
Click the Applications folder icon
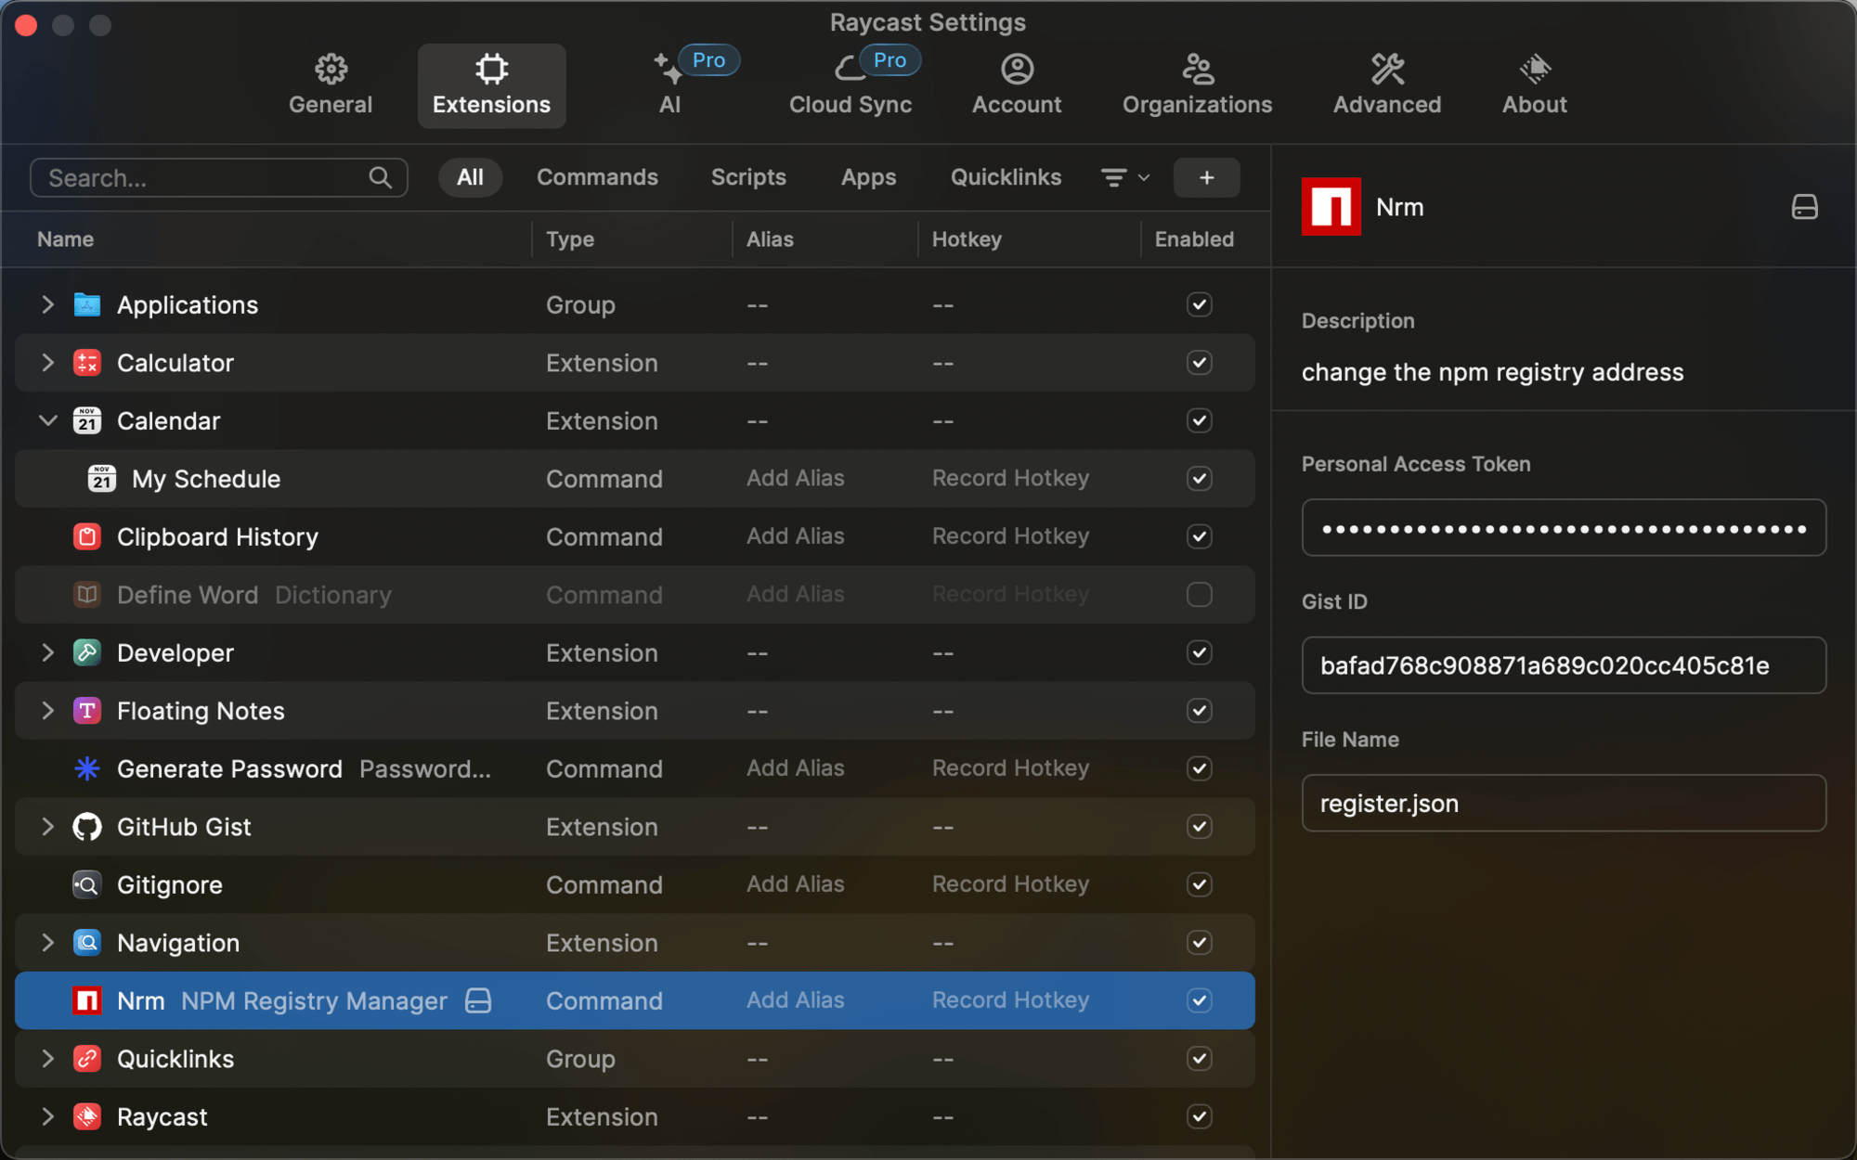[x=87, y=304]
